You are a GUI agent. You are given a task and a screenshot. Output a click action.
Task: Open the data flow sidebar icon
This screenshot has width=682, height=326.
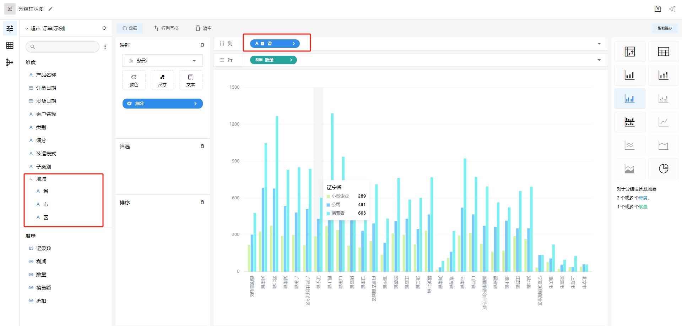pos(10,63)
